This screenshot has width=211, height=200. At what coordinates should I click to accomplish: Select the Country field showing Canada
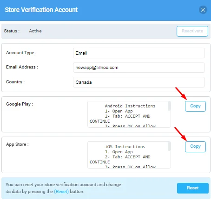[139, 82]
